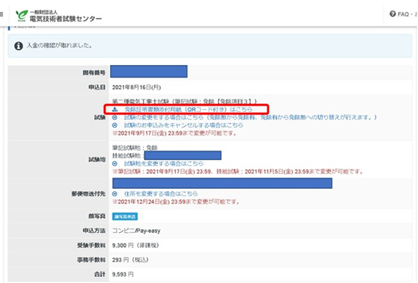Open the hamburger menu at top left
Image resolution: width=418 pixels, height=283 pixels.
(1, 14)
